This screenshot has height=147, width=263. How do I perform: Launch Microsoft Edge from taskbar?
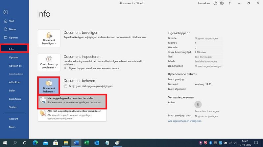click(35, 143)
